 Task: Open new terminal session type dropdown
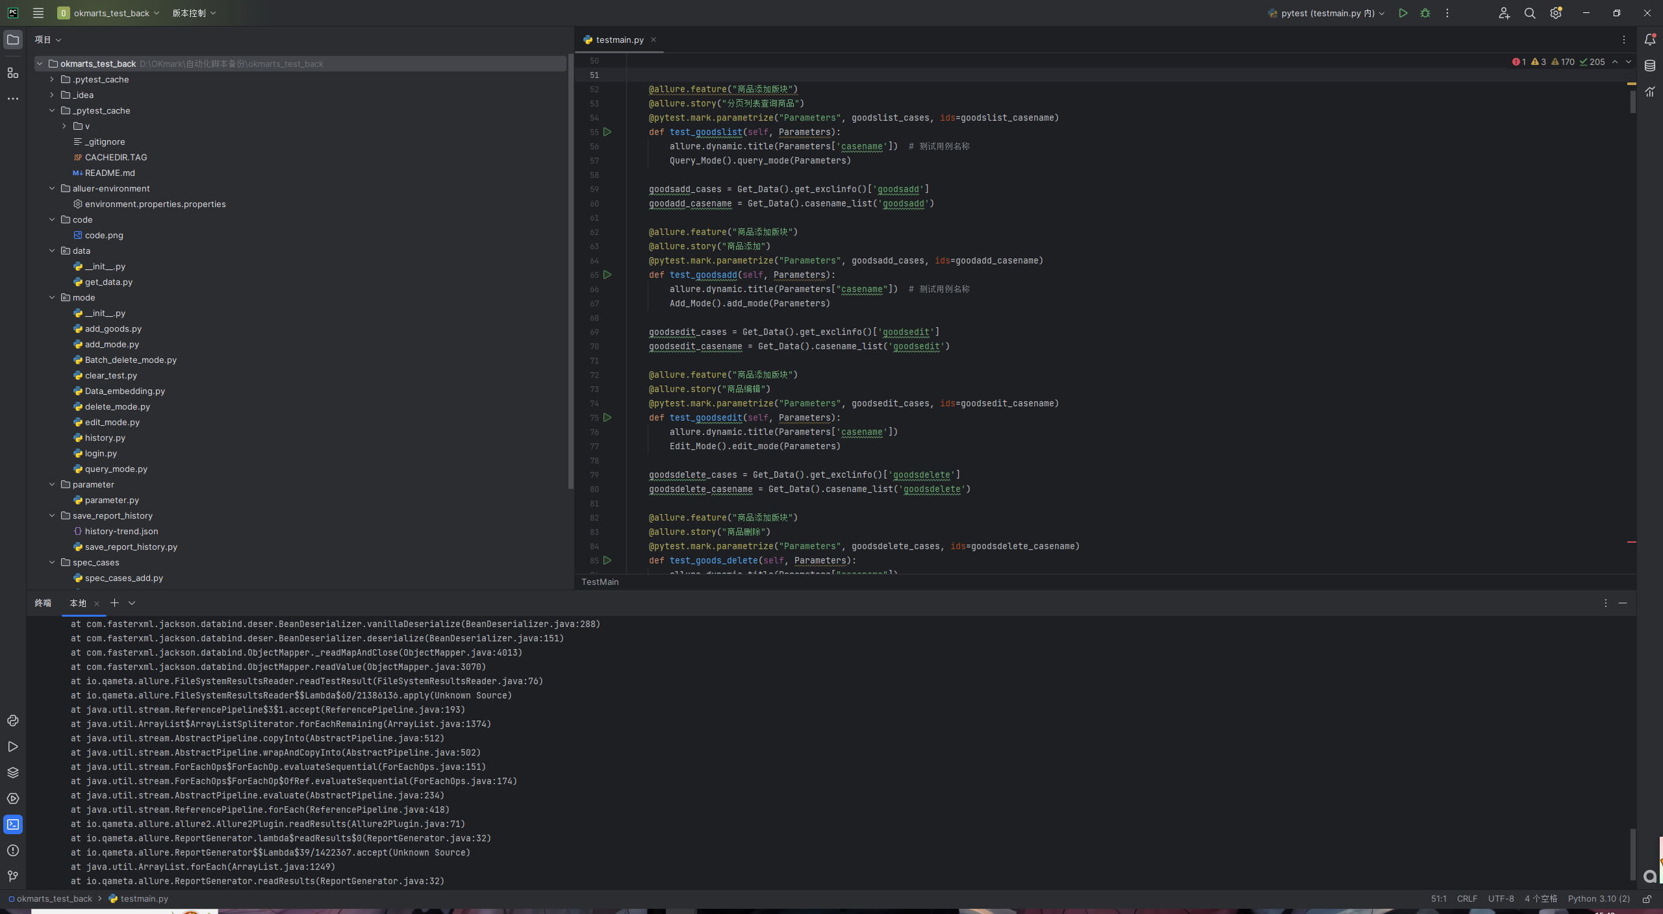pyautogui.click(x=132, y=603)
